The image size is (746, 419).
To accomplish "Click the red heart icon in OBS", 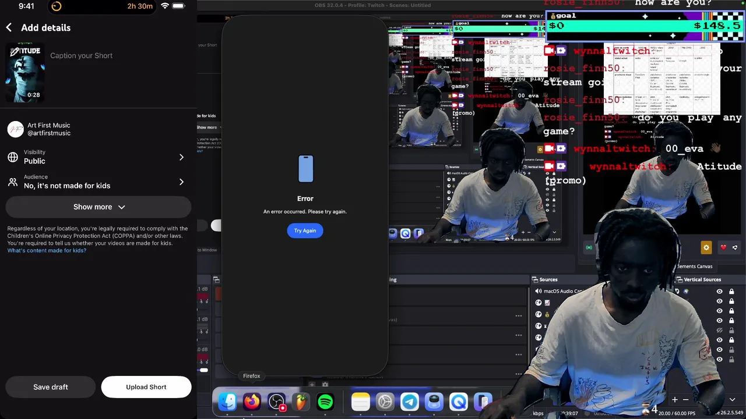I will click(723, 247).
